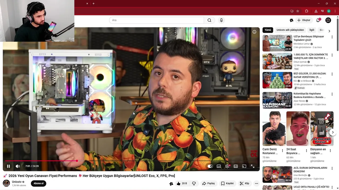Open Kolombiya'da Hapishane video title
This screenshot has height=190, width=339.
pos(310,95)
